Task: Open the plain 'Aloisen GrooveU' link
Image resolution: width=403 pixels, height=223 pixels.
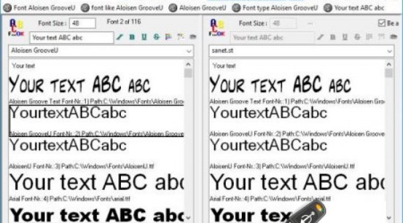Action: [203, 8]
